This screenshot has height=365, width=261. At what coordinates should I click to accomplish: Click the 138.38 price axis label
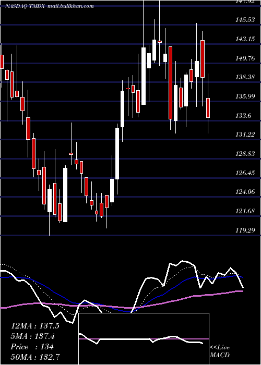[245, 77]
